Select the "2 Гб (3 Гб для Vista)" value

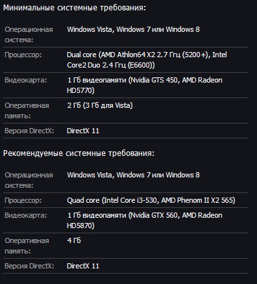point(100,105)
